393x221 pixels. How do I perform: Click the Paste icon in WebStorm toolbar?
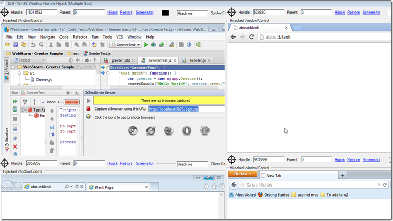[67, 45]
